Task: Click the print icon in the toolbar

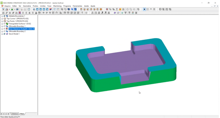Action: [24, 9]
